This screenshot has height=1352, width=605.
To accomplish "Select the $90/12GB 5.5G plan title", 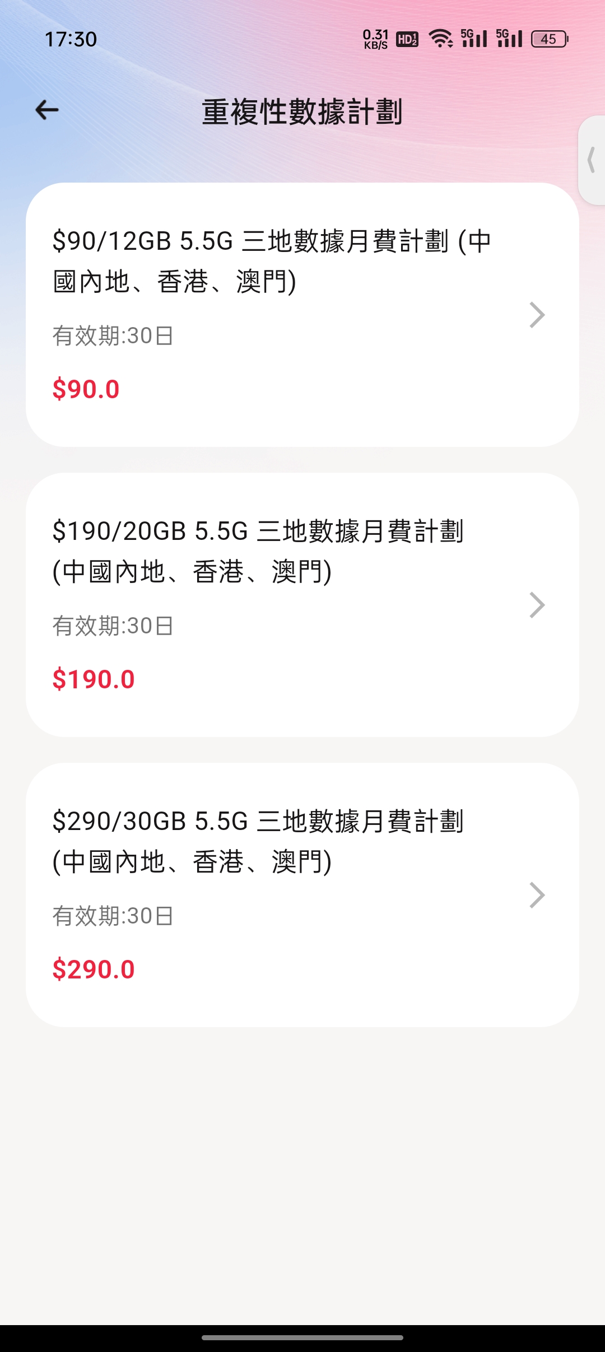I will 272,261.
